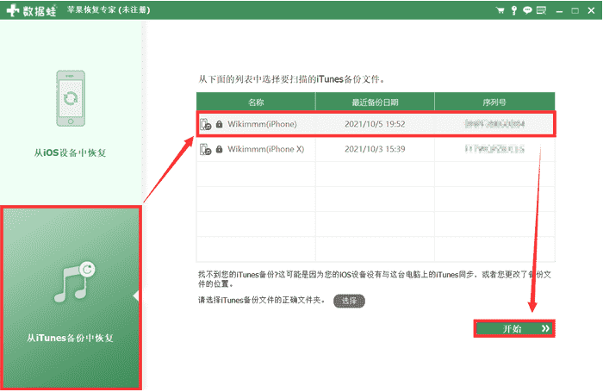Select the Wikimmm(iPhone) backup name
Image resolution: width=603 pixels, height=392 pixels.
[x=262, y=124]
